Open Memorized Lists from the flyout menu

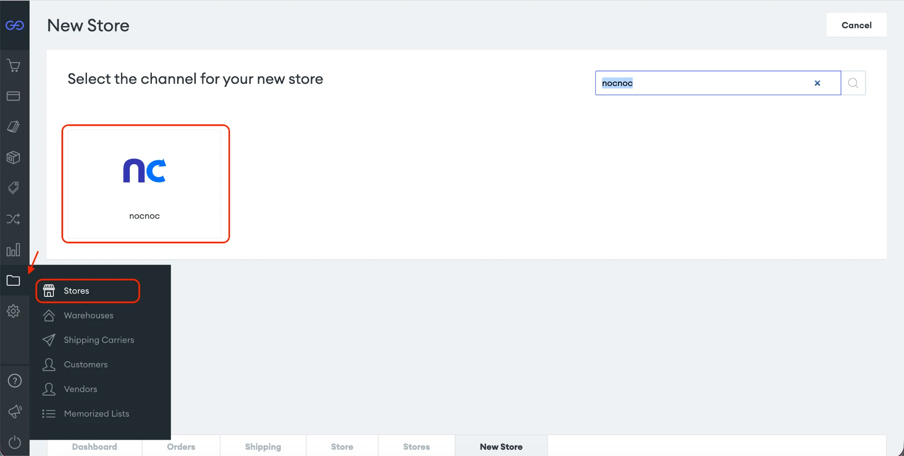97,414
